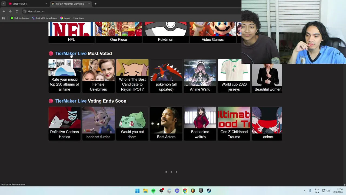Open the Video Games category card
Screen dimensions: 346x195
212,32
